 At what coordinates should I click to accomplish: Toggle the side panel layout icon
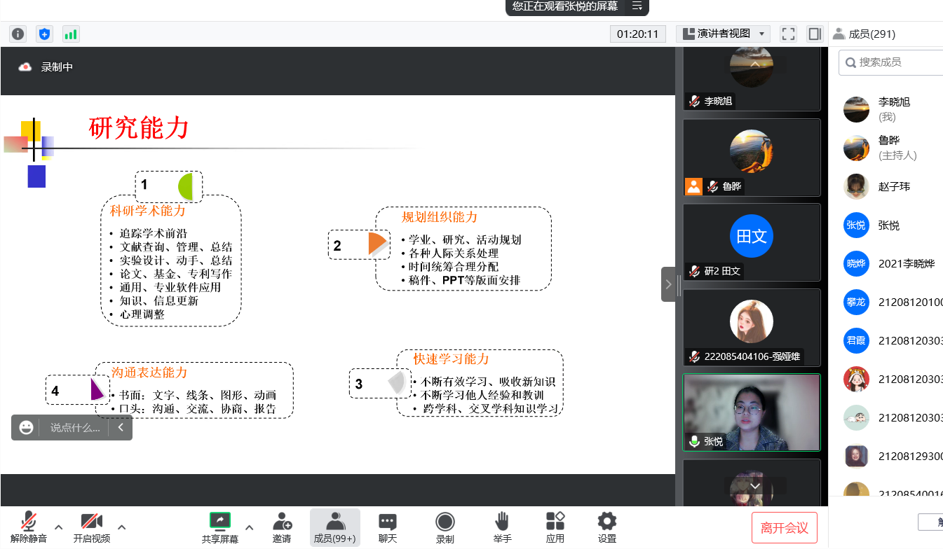coord(814,34)
